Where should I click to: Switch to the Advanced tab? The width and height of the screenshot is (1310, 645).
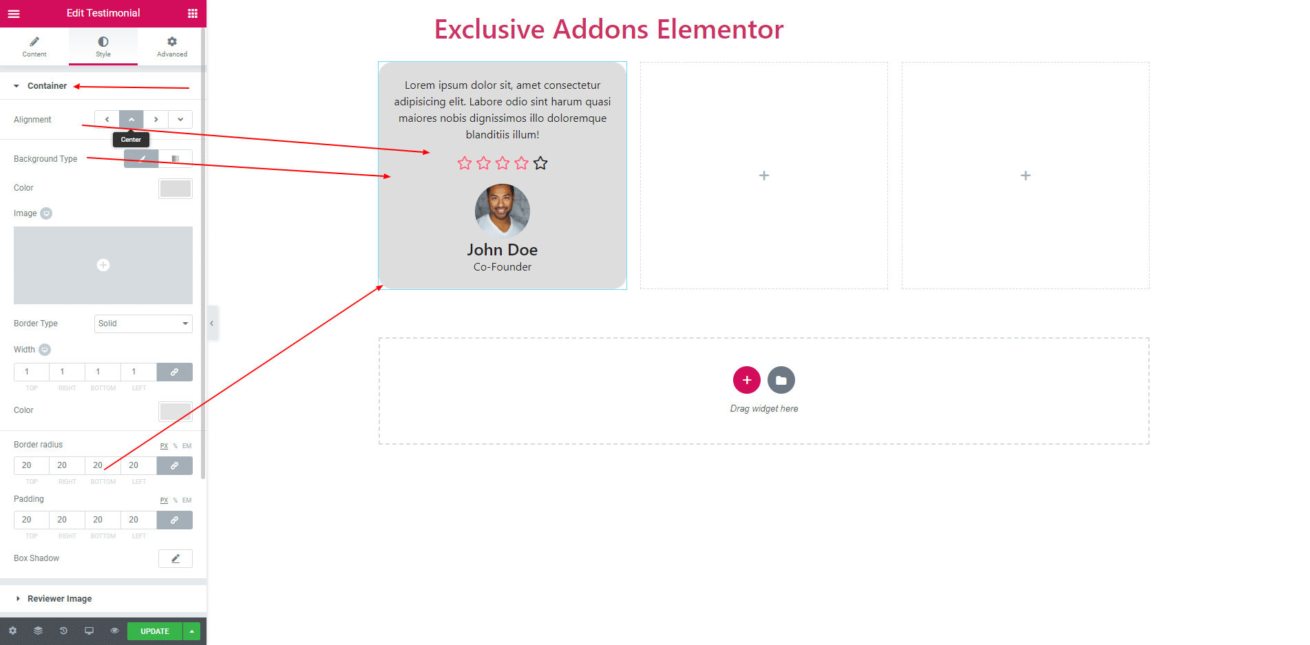172,46
